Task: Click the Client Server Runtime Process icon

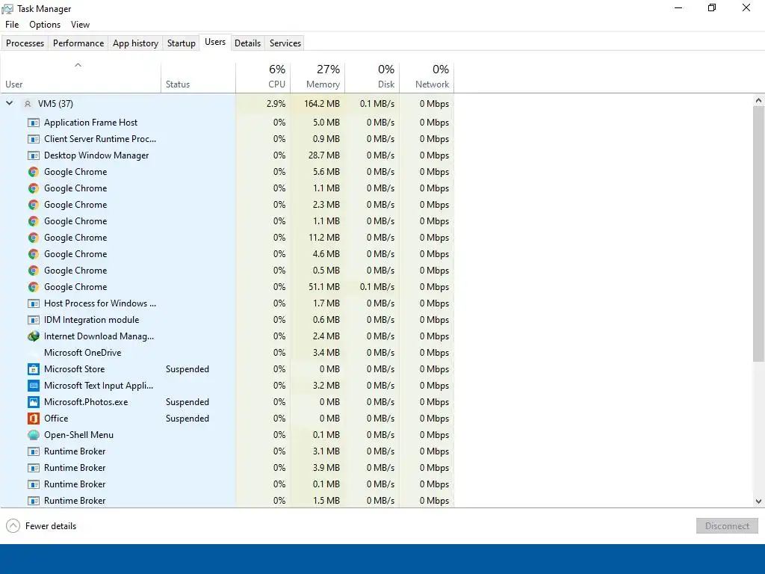Action: coord(33,139)
